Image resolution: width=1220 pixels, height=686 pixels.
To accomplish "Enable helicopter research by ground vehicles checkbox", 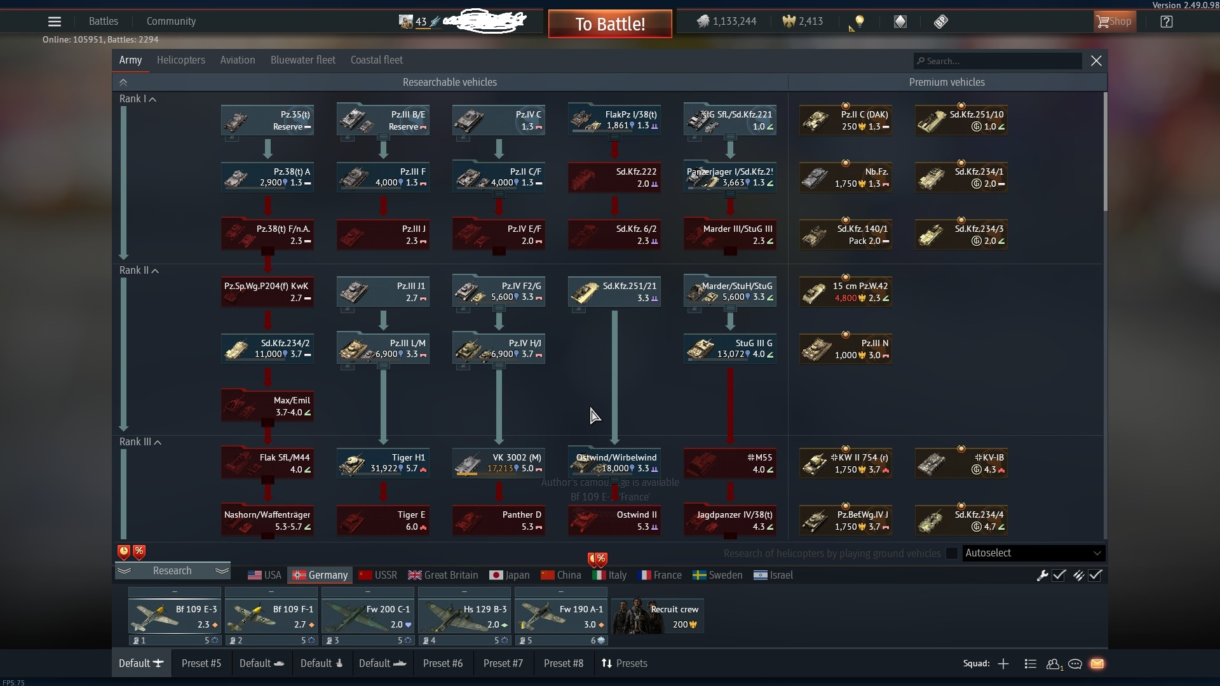I will click(952, 553).
